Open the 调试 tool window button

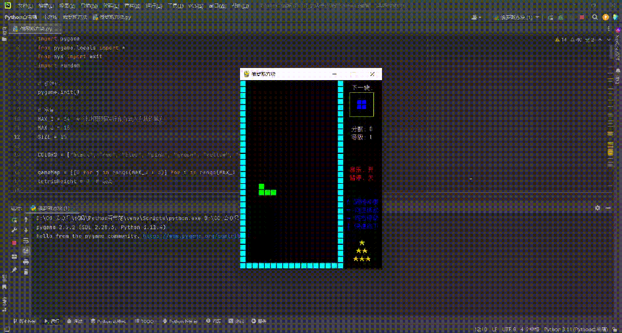tap(74, 321)
